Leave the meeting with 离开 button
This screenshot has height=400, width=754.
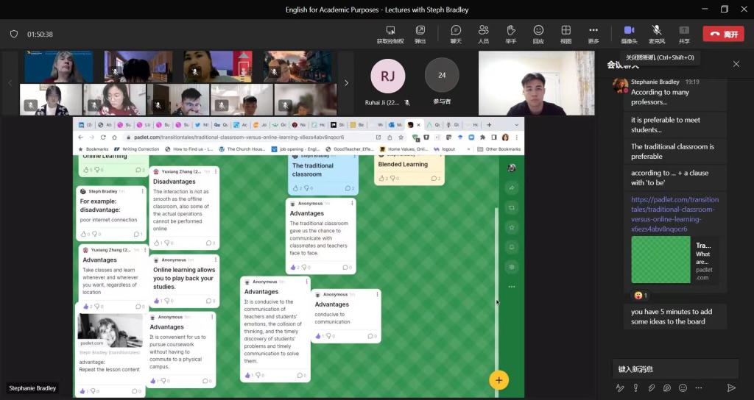tap(722, 34)
